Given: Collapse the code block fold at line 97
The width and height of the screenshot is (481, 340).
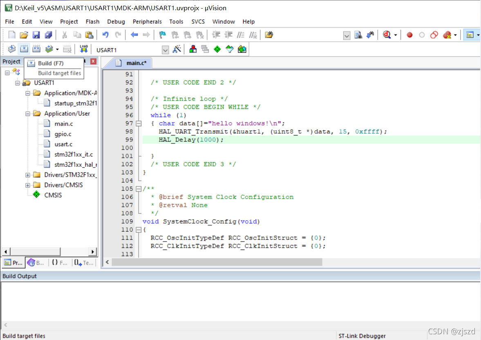Looking at the screenshot, I should 139,123.
